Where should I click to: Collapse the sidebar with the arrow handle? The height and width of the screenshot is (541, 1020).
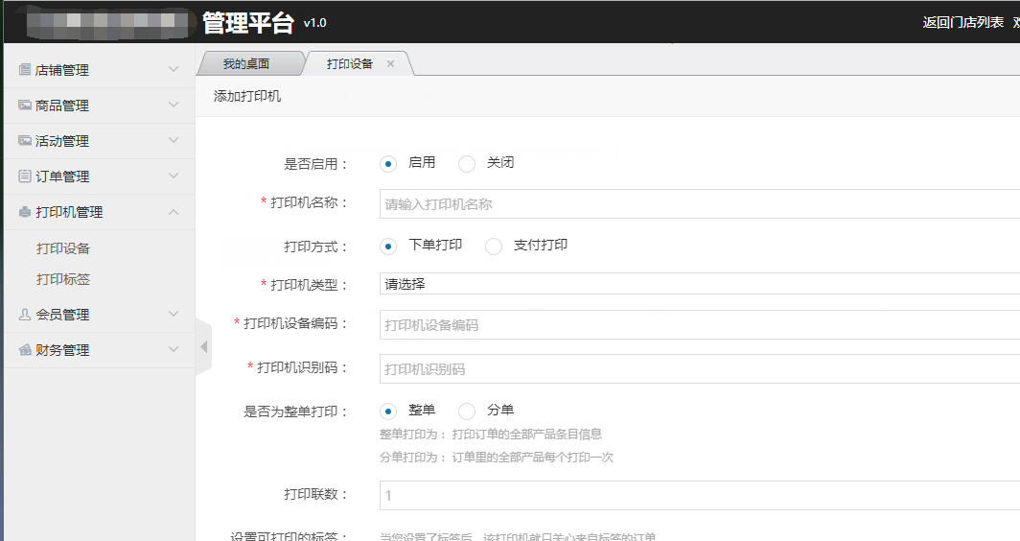(203, 347)
